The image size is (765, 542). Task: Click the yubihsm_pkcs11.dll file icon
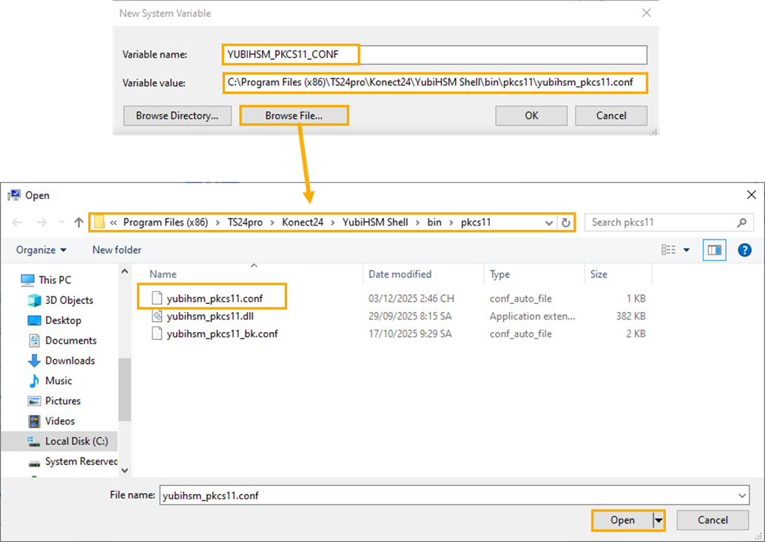157,316
